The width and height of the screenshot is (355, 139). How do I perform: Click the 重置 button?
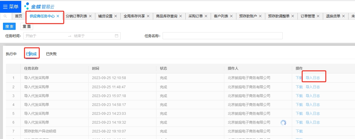[27, 27]
